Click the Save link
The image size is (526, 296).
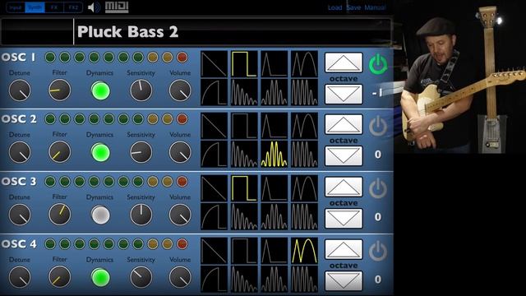pyautogui.click(x=353, y=7)
